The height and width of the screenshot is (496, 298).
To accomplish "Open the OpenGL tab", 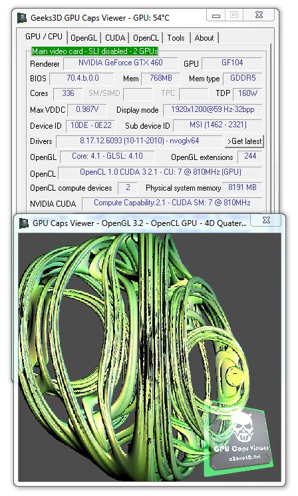I will point(84,38).
